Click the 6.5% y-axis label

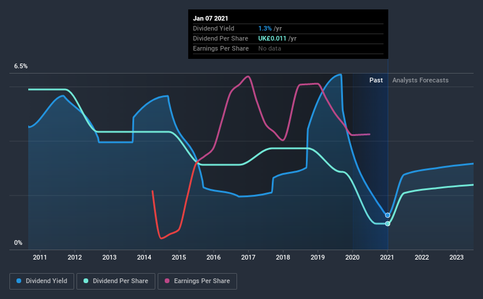[x=21, y=67]
